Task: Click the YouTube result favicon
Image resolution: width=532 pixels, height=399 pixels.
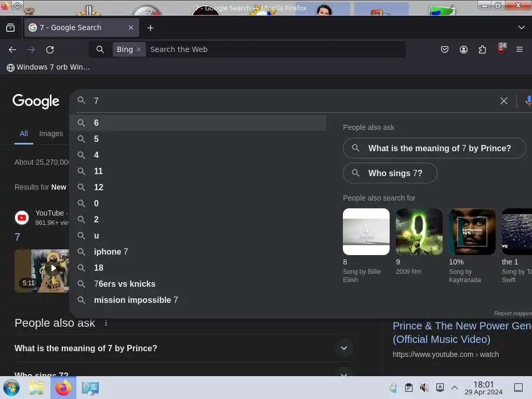Action: click(x=22, y=218)
